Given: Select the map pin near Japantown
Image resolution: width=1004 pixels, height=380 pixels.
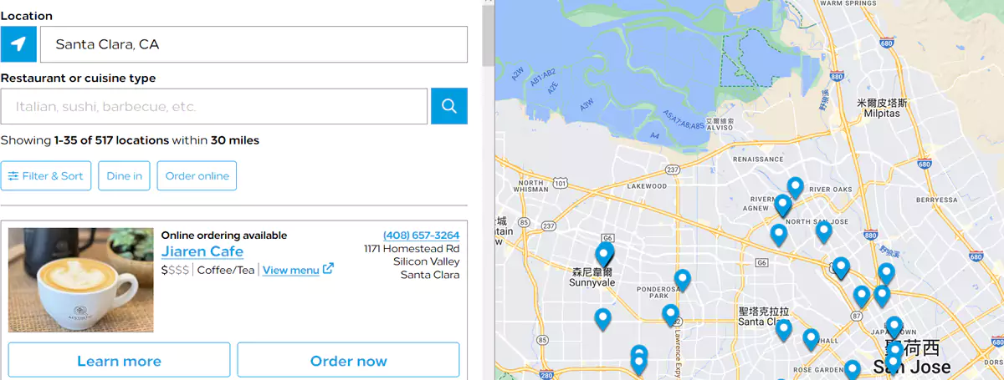Looking at the screenshot, I should coord(894,327).
